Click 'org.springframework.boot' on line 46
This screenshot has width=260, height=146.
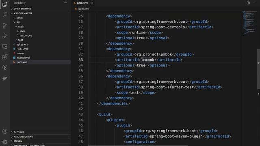169,131
